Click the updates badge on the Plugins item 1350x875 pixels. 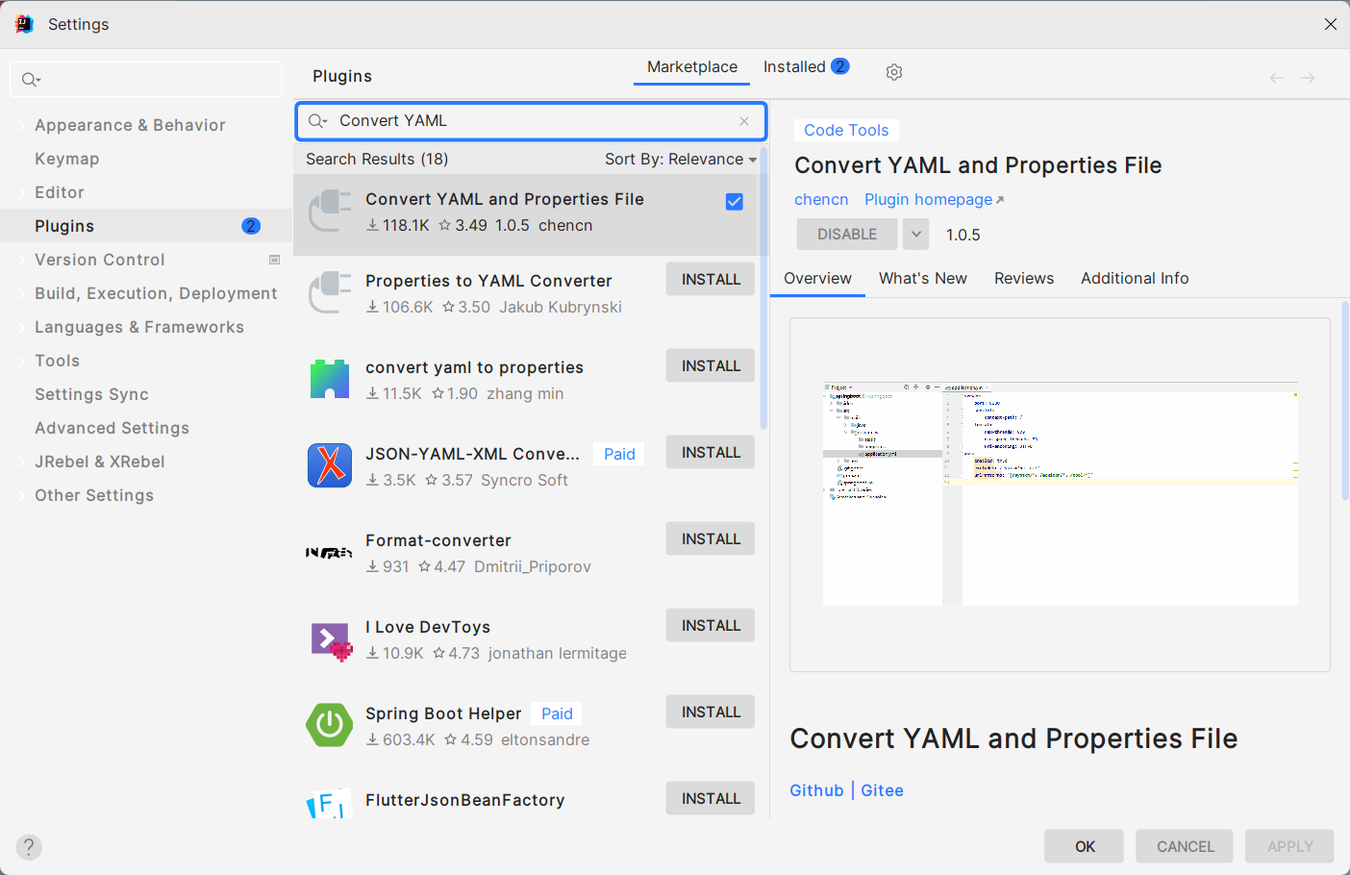coord(251,226)
